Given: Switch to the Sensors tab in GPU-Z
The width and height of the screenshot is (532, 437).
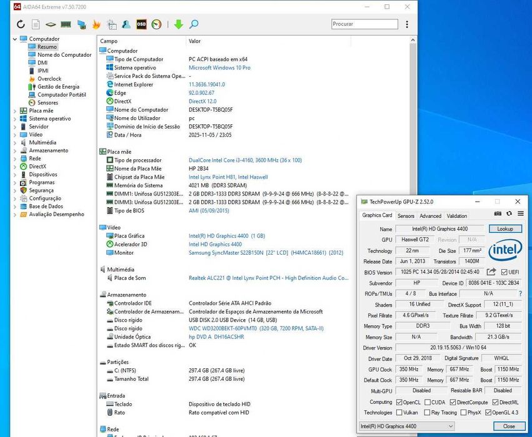Looking at the screenshot, I should pos(406,216).
